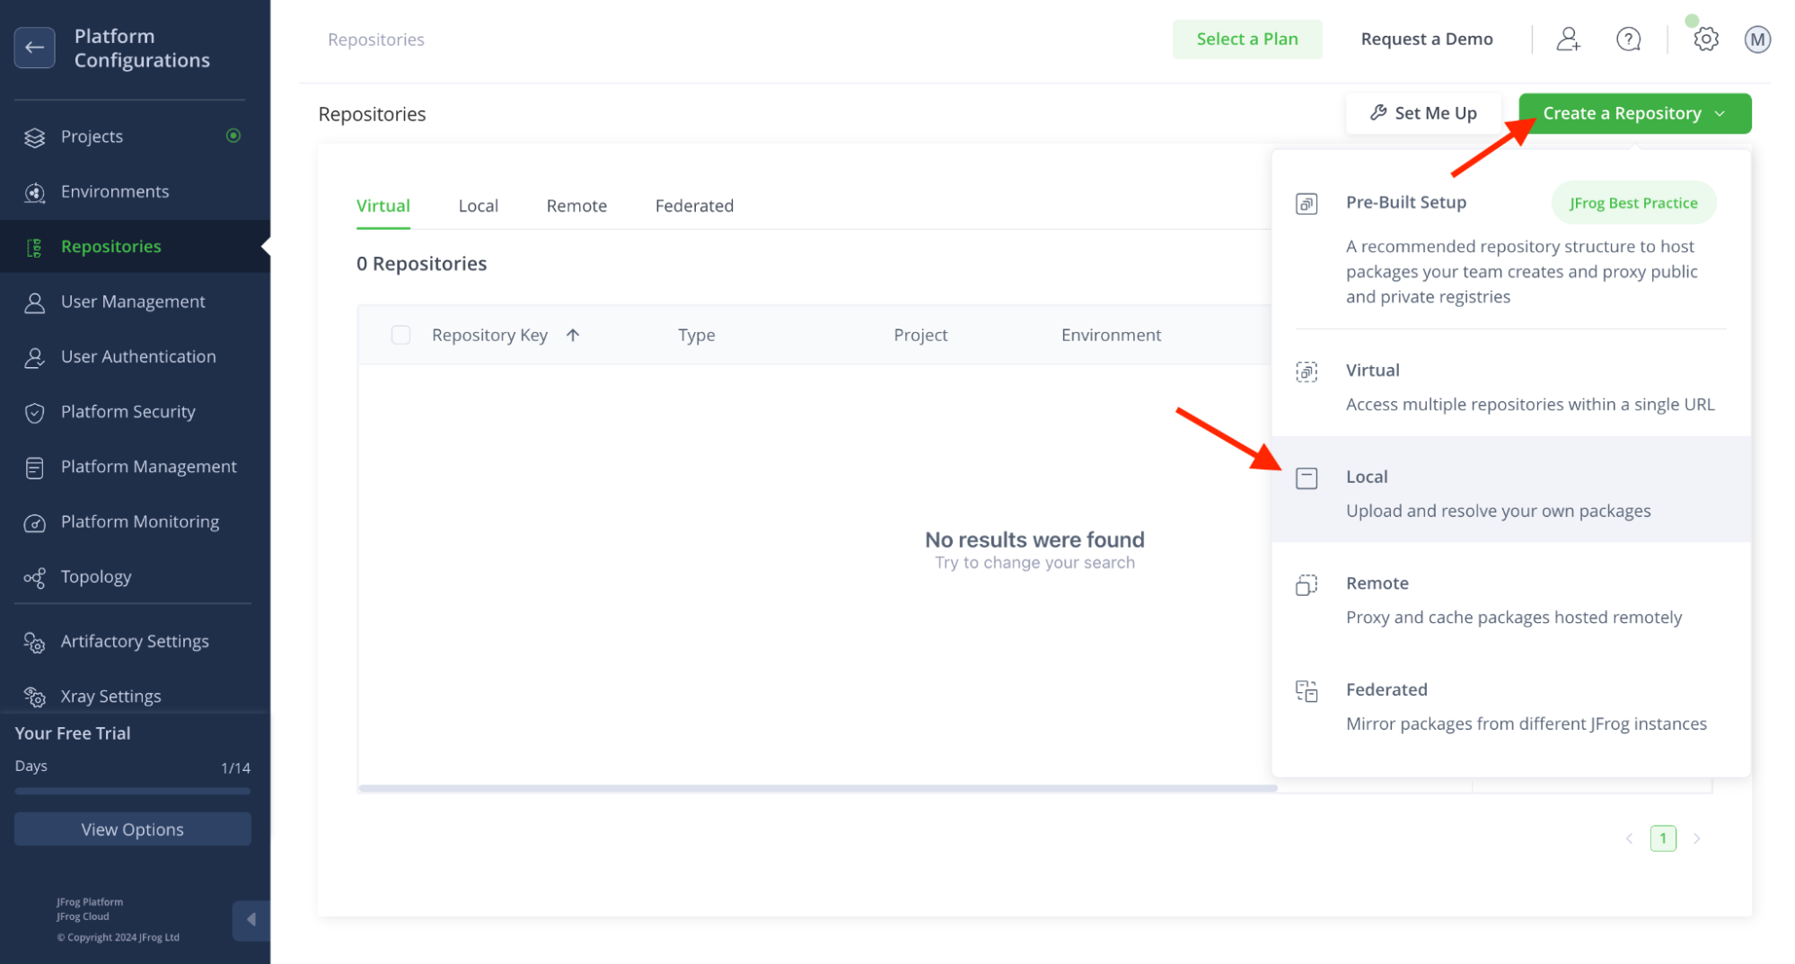Open the Projects section in the sidebar

[91, 136]
